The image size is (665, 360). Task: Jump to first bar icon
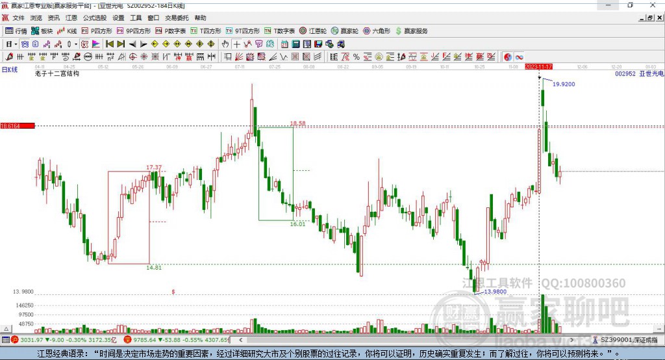(109, 44)
